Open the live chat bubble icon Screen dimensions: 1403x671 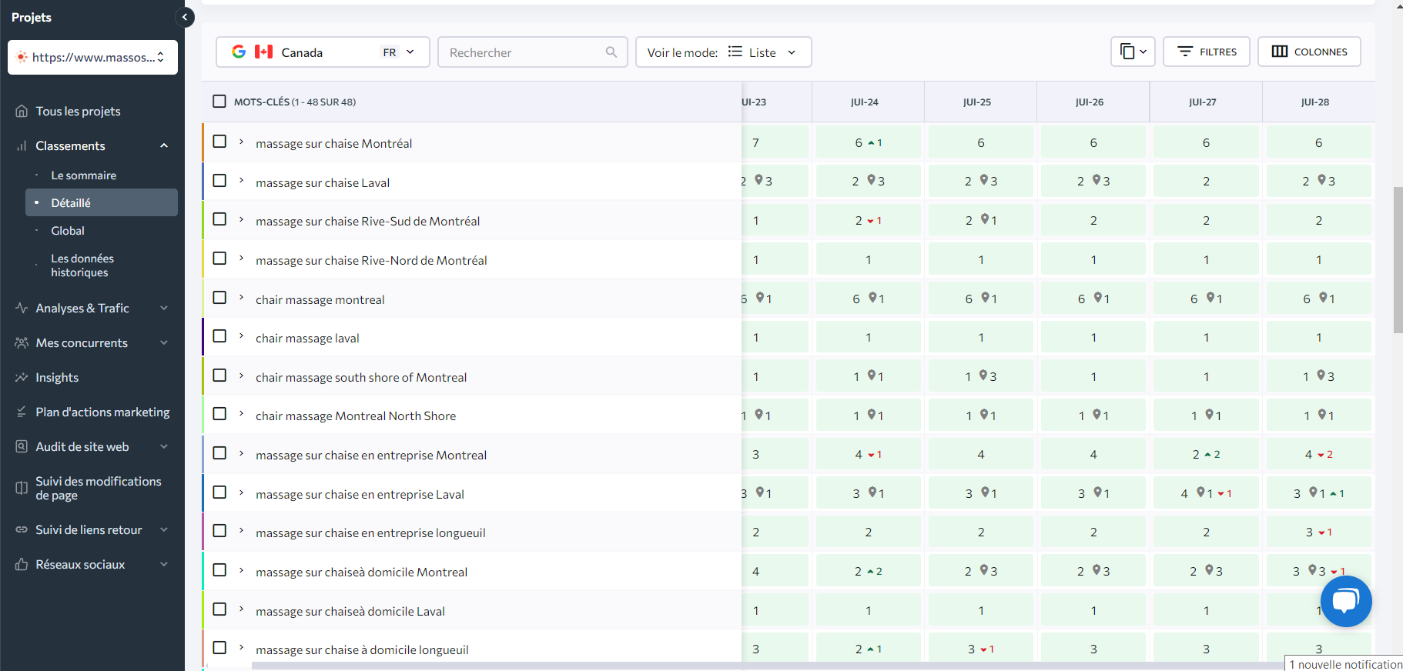1345,601
